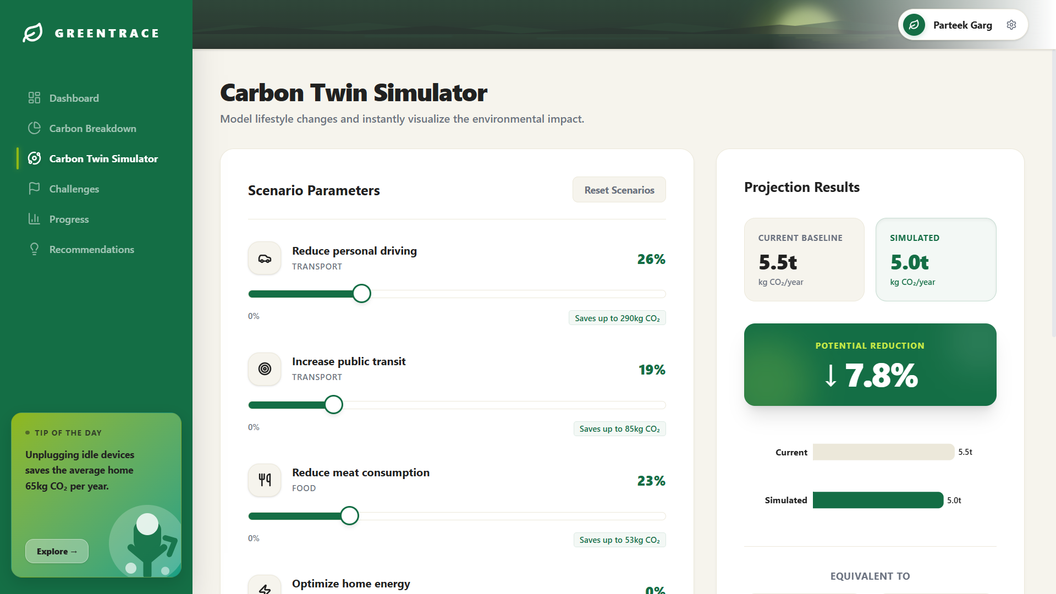Click the Carbon Twin Simulator sidebar icon
1056x594 pixels.
click(x=34, y=158)
